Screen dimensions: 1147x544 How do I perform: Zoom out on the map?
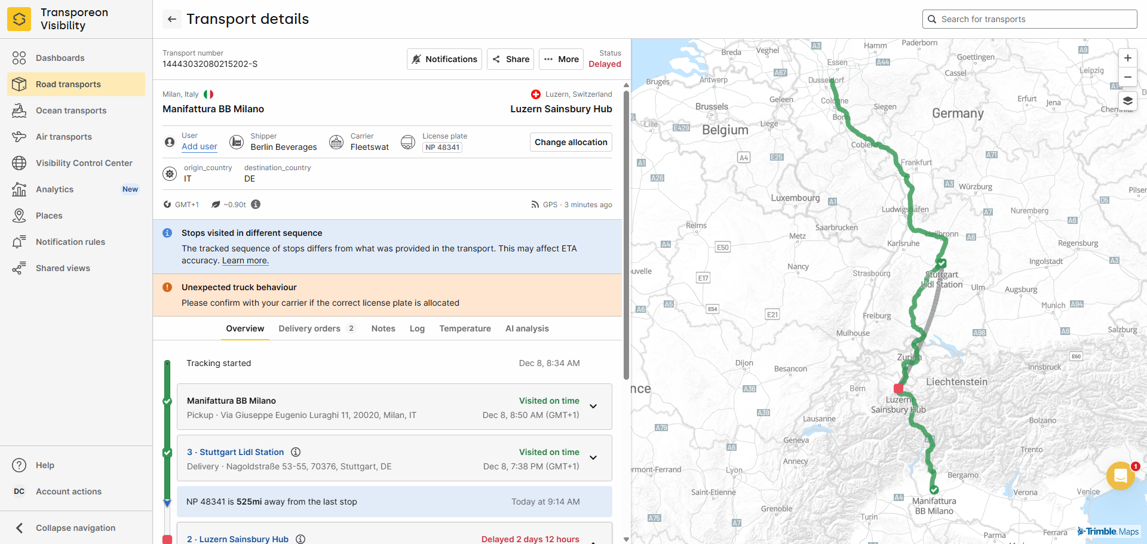tap(1127, 77)
